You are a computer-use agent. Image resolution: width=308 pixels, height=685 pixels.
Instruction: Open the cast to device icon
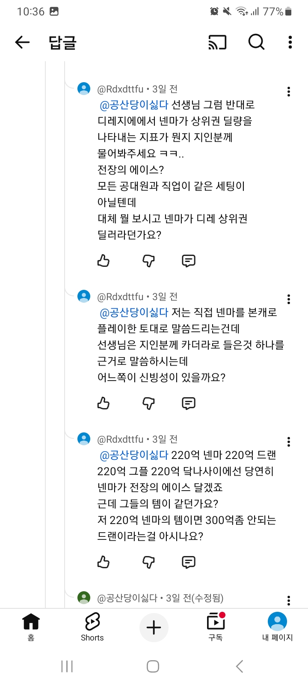(217, 42)
